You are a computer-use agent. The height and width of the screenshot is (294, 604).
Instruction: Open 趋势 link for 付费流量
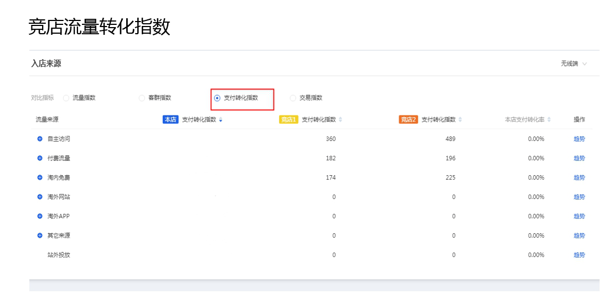click(579, 158)
